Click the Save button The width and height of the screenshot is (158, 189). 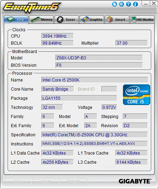[18, 181]
